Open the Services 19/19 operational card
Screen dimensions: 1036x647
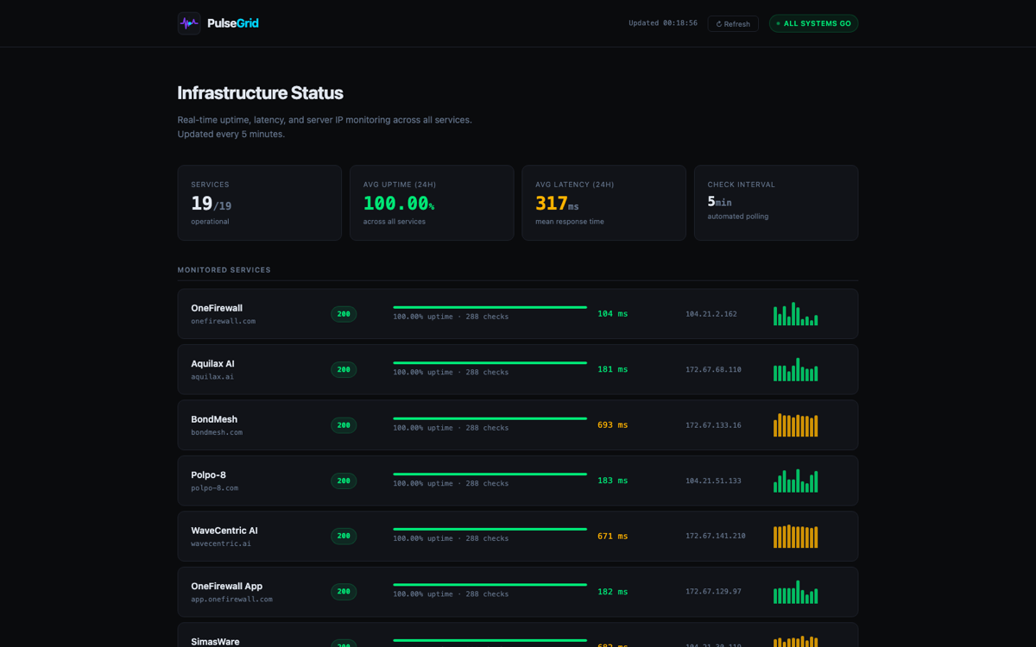tap(260, 203)
